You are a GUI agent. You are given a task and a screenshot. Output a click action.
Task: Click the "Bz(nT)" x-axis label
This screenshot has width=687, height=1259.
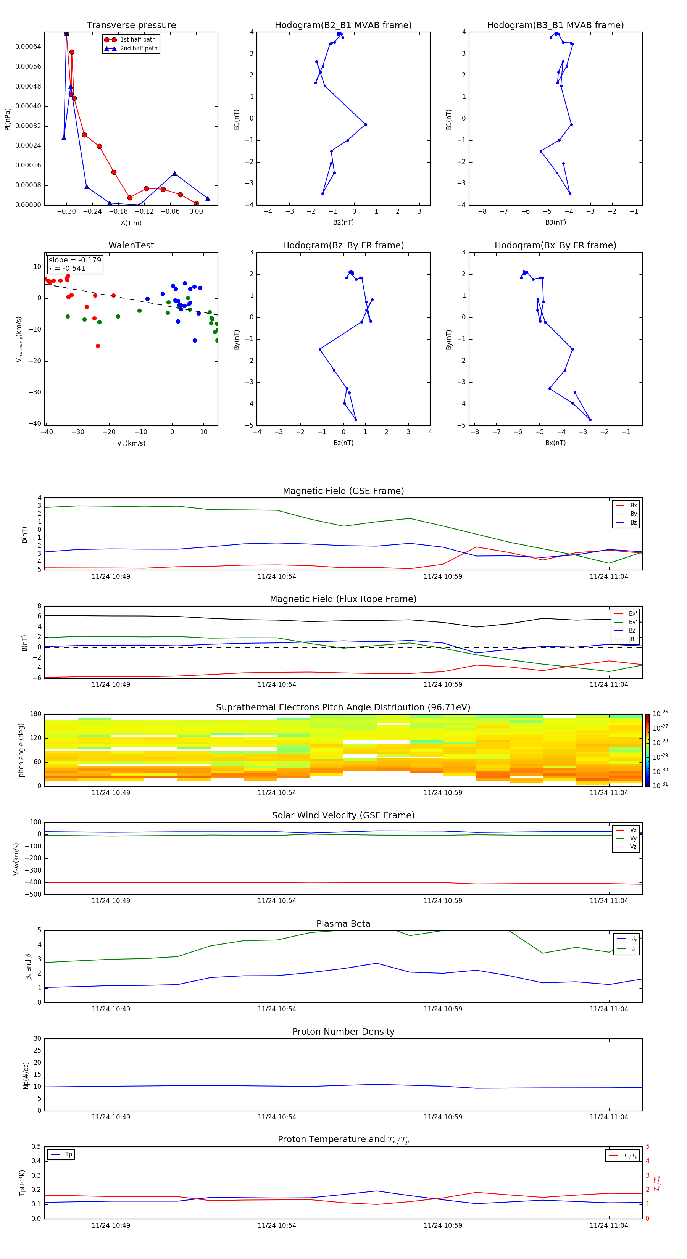[x=343, y=443]
